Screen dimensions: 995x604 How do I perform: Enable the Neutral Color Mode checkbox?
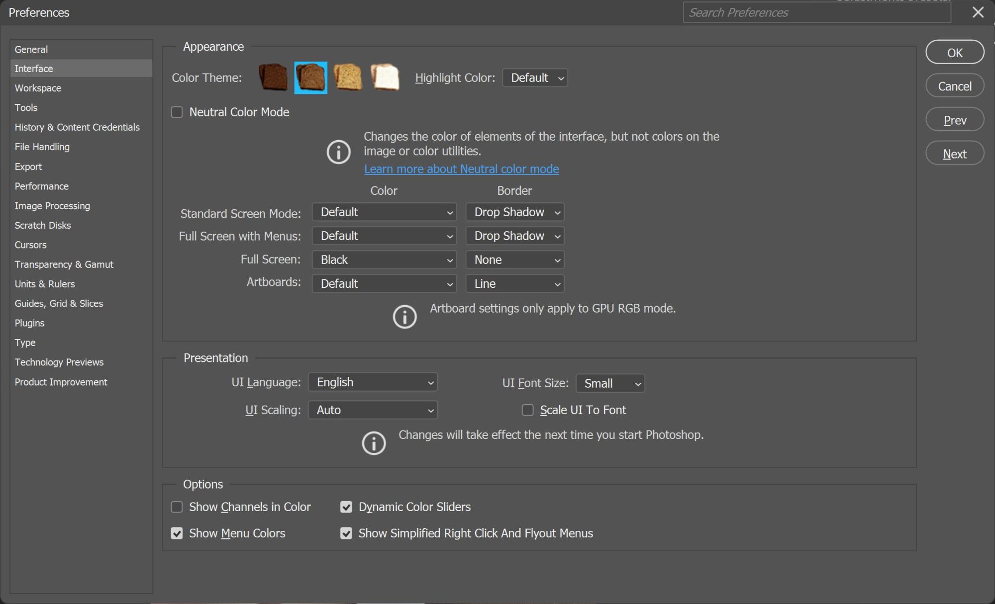[x=177, y=112]
